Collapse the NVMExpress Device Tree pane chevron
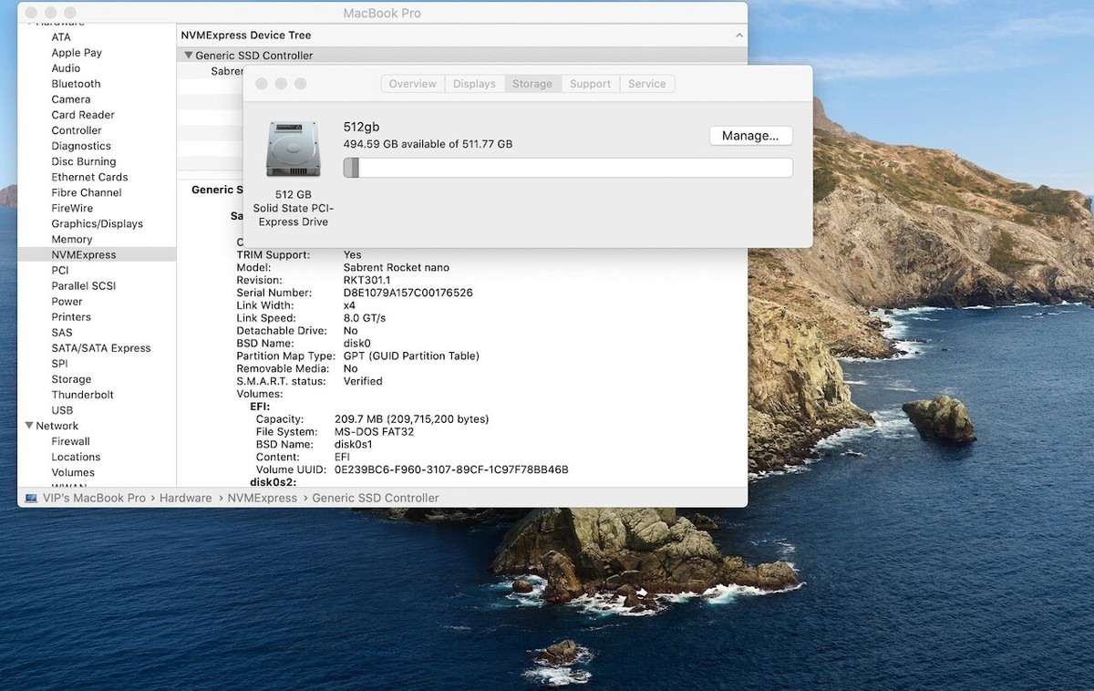 (x=738, y=36)
